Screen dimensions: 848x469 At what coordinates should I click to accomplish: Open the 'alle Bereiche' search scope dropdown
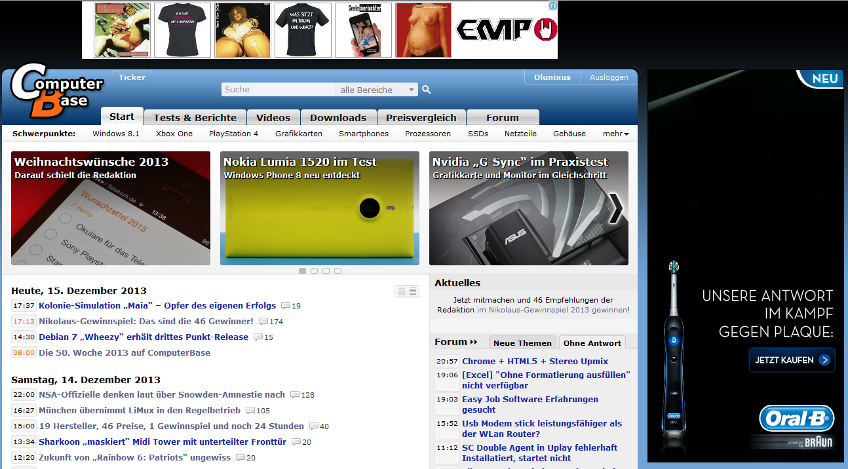pos(377,90)
